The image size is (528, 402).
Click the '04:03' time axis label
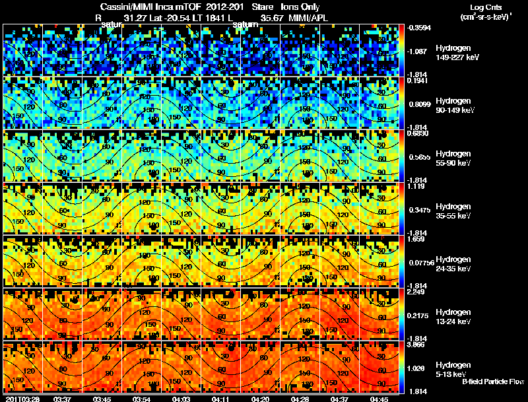pyautogui.click(x=181, y=399)
